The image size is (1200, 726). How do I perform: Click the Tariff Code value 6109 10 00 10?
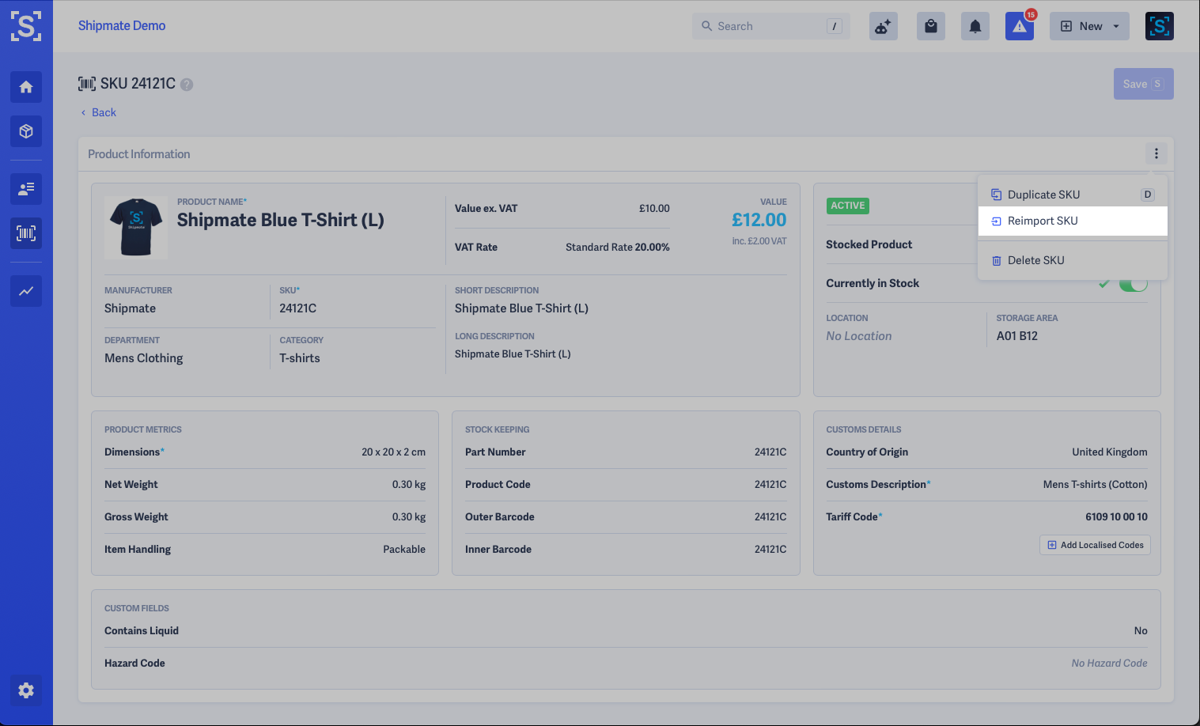point(1117,517)
